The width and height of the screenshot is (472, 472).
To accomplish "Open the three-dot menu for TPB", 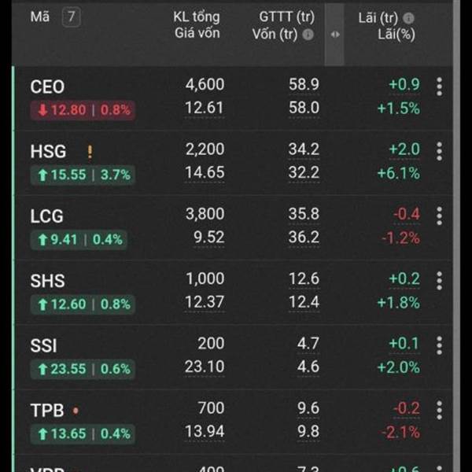I will pyautogui.click(x=439, y=411).
